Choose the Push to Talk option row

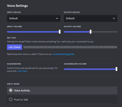click(x=62, y=100)
